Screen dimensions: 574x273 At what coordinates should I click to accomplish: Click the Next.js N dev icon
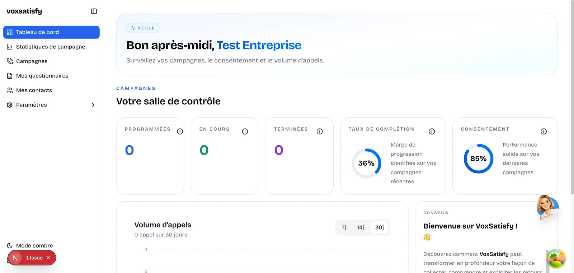[x=15, y=258]
